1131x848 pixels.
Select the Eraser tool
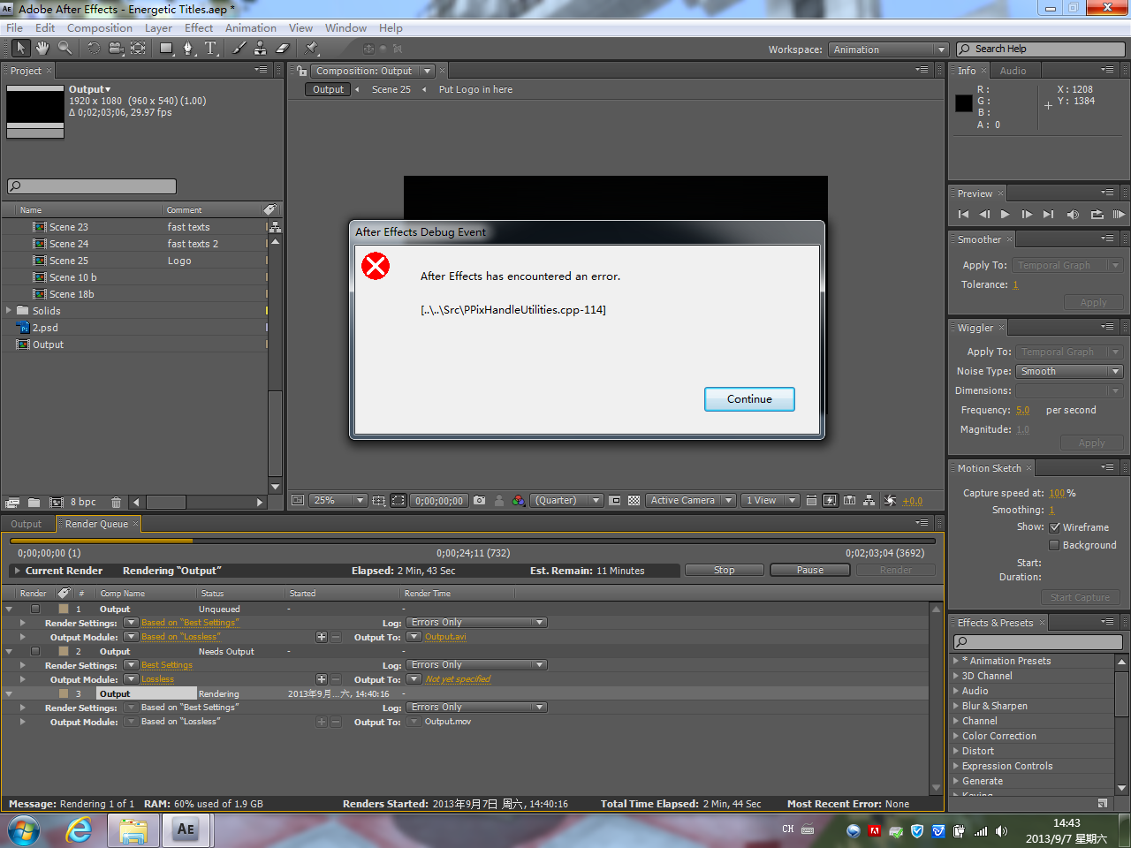pos(283,49)
